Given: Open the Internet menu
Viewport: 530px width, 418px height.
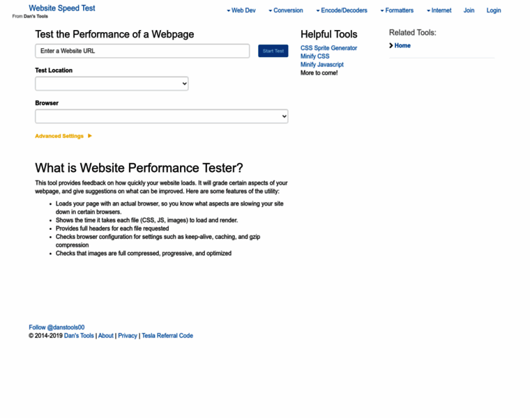Looking at the screenshot, I should (x=439, y=10).
